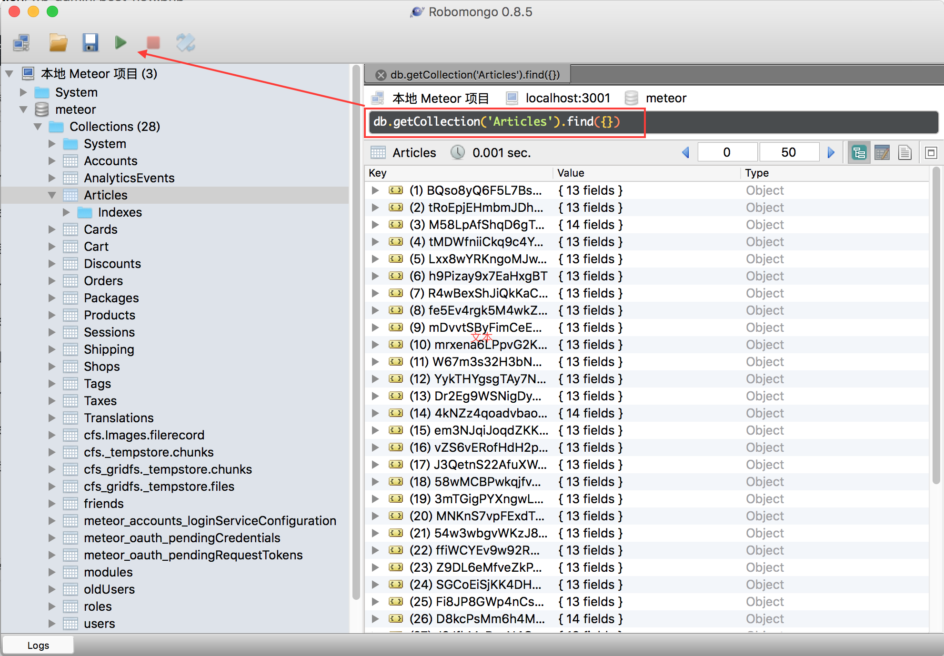Click '{ 14 fields }' value of row (26)
Image resolution: width=944 pixels, height=656 pixels.
coord(591,619)
